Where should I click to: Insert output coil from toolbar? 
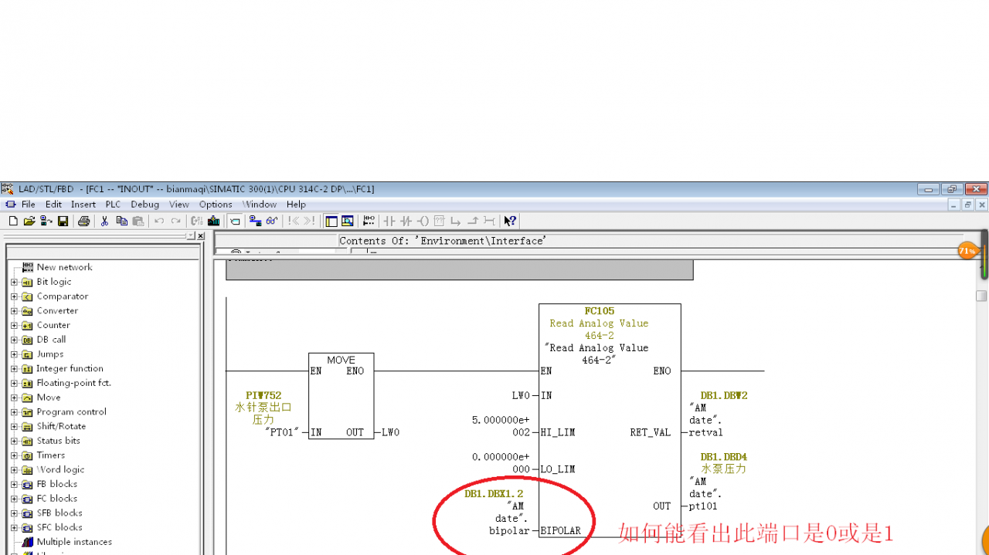[x=423, y=221]
